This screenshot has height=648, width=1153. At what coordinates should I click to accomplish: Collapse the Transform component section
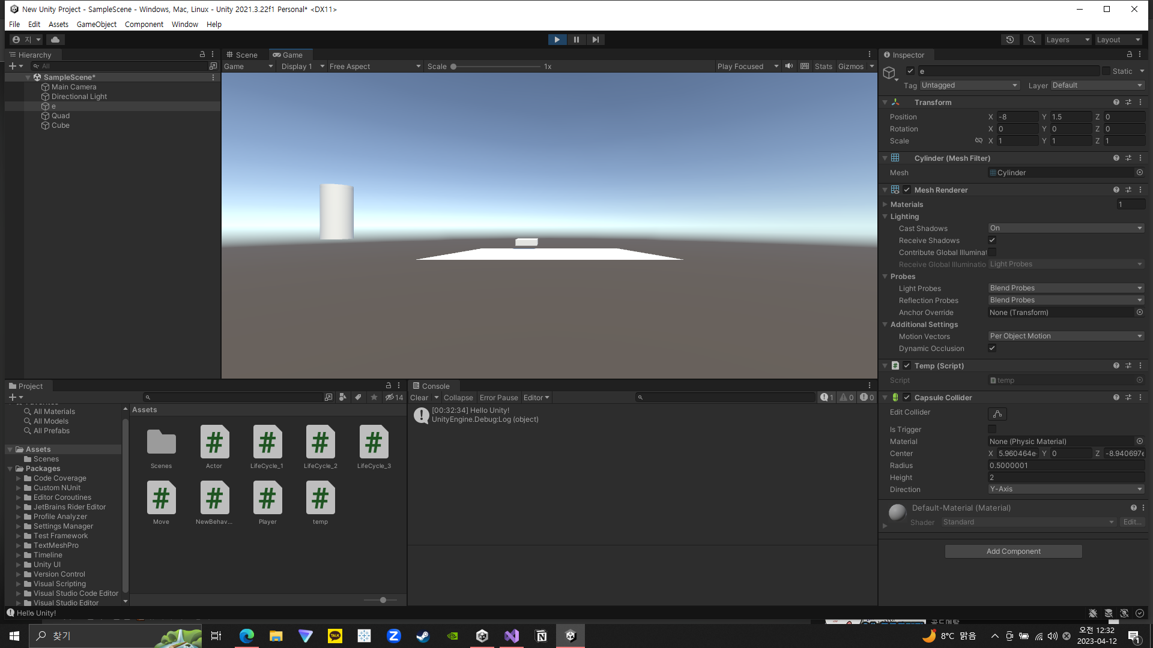tap(885, 103)
